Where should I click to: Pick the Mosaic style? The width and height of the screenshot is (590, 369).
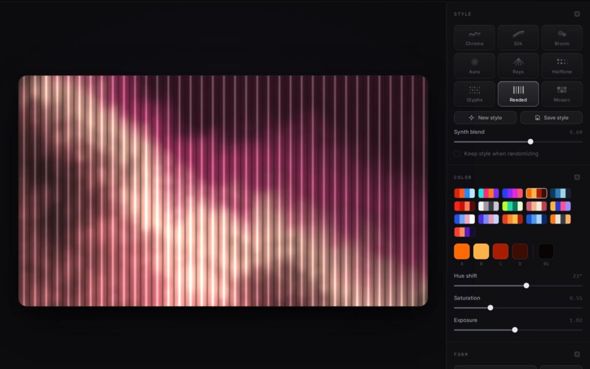pyautogui.click(x=562, y=94)
